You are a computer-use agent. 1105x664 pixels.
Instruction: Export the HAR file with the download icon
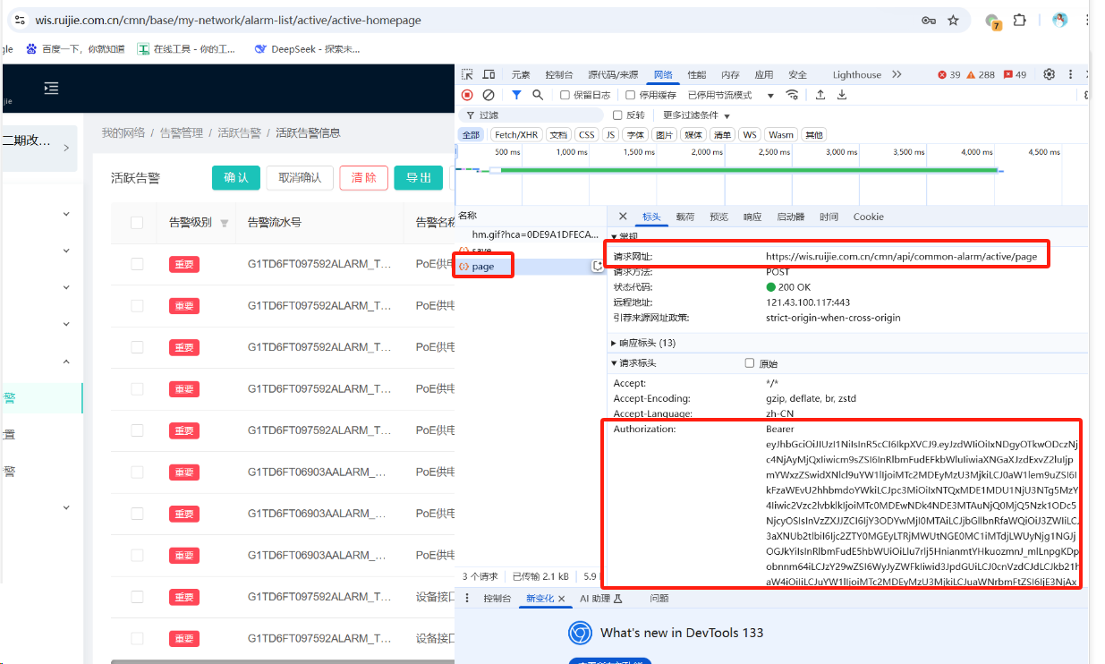[x=842, y=95]
